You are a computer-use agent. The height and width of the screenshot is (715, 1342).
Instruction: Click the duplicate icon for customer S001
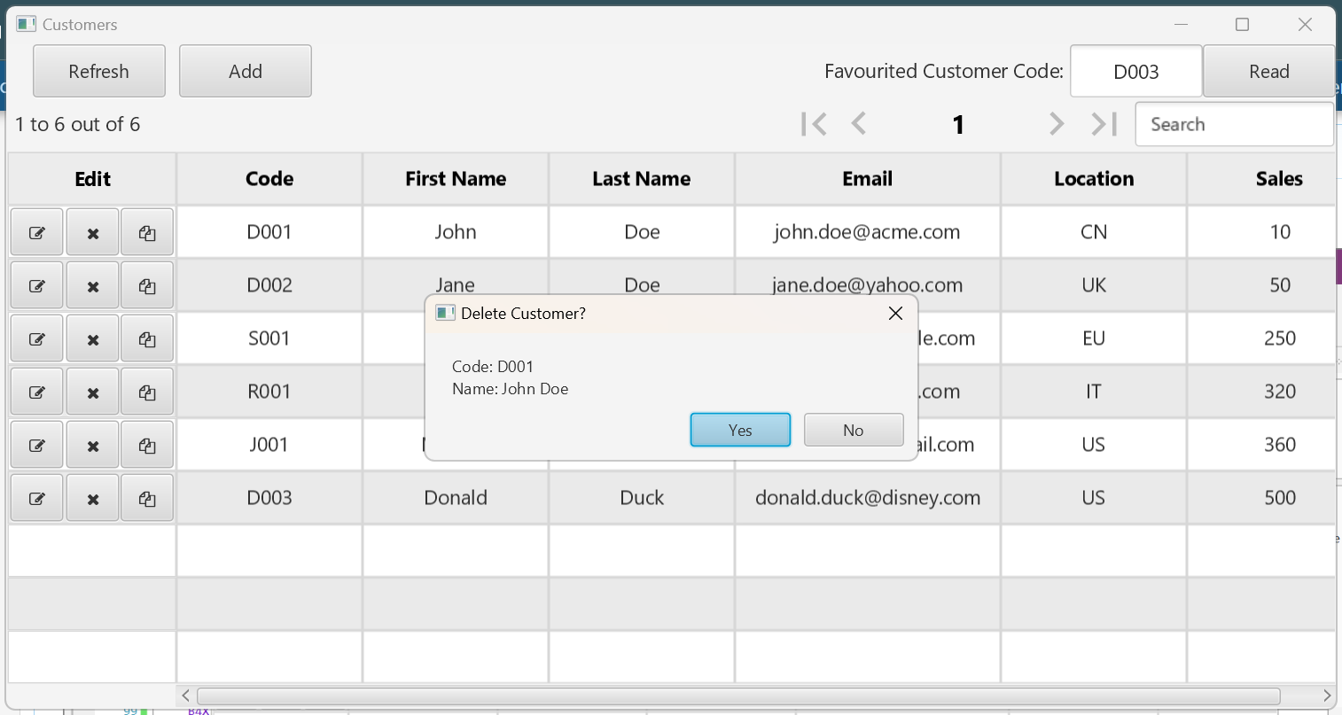[147, 339]
